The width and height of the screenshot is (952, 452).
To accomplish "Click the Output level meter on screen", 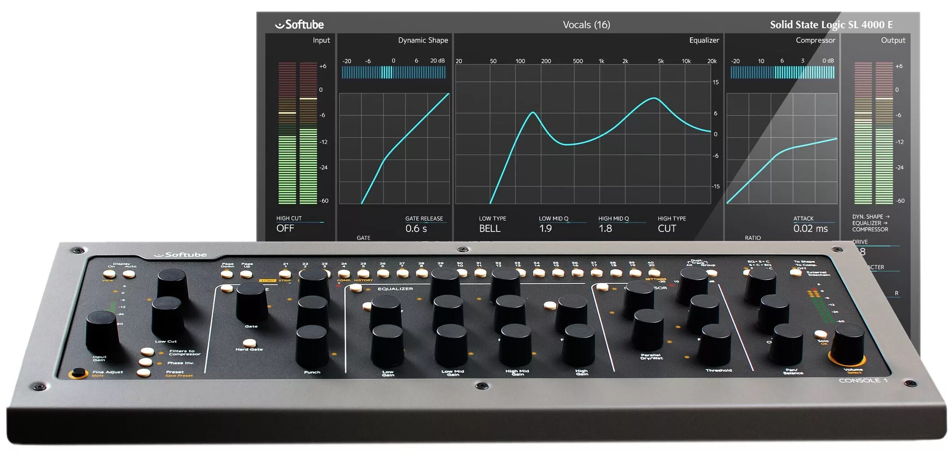I will point(873,133).
